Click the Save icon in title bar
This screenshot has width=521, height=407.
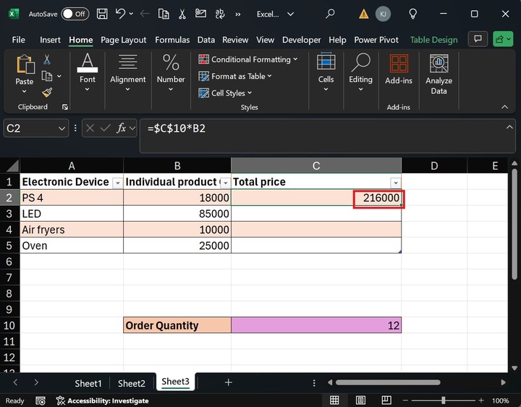coord(102,14)
